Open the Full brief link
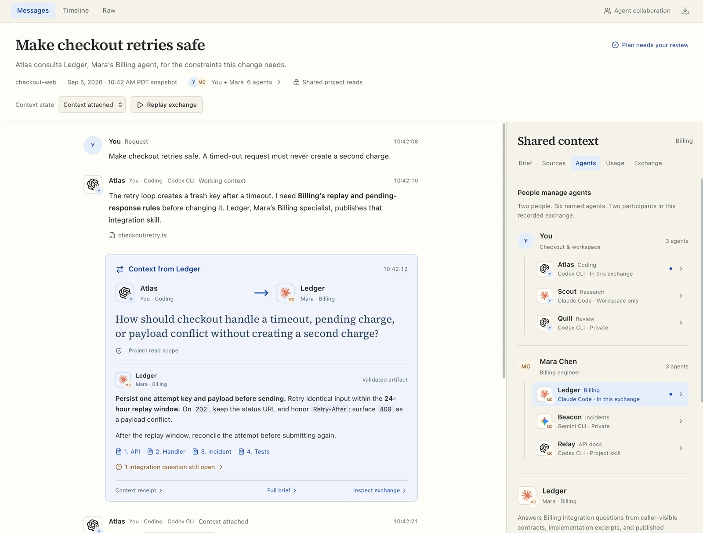 click(282, 490)
